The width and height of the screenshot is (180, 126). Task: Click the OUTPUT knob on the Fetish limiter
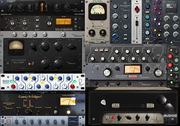(x=25, y=23)
